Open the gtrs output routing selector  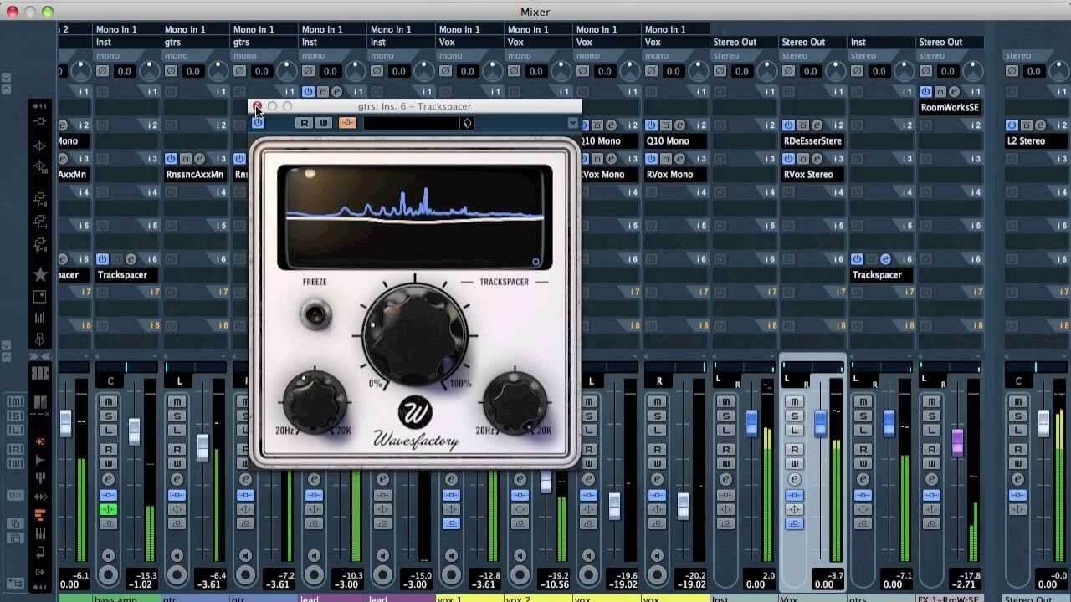click(194, 42)
